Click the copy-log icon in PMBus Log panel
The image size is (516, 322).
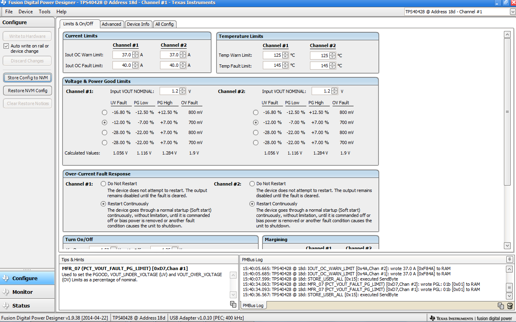(501, 306)
